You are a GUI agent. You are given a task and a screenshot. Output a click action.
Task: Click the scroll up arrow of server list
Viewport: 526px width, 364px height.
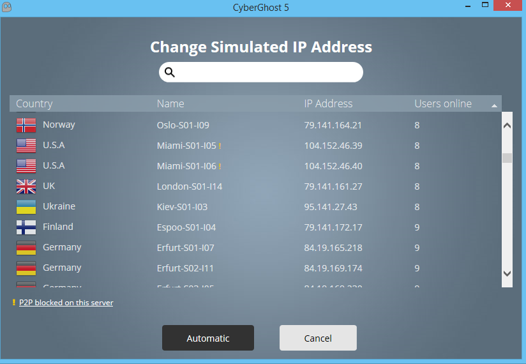507,126
